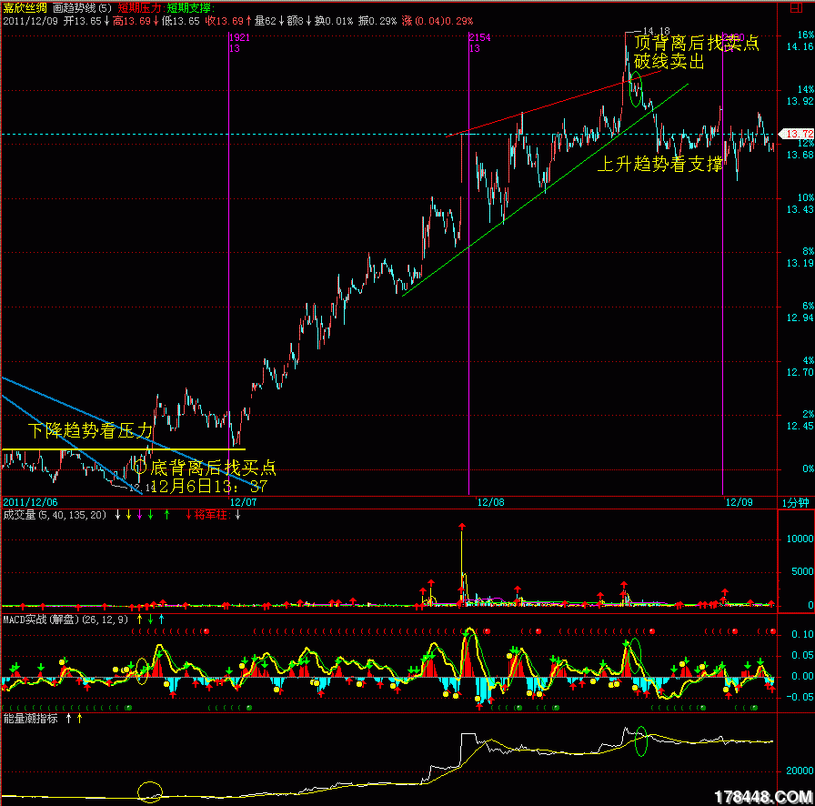
Task: Click the magenta 1921 period marker label
Action: pyautogui.click(x=239, y=37)
